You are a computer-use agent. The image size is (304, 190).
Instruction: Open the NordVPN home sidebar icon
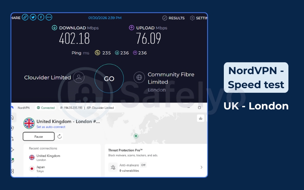pyautogui.click(x=13, y=117)
